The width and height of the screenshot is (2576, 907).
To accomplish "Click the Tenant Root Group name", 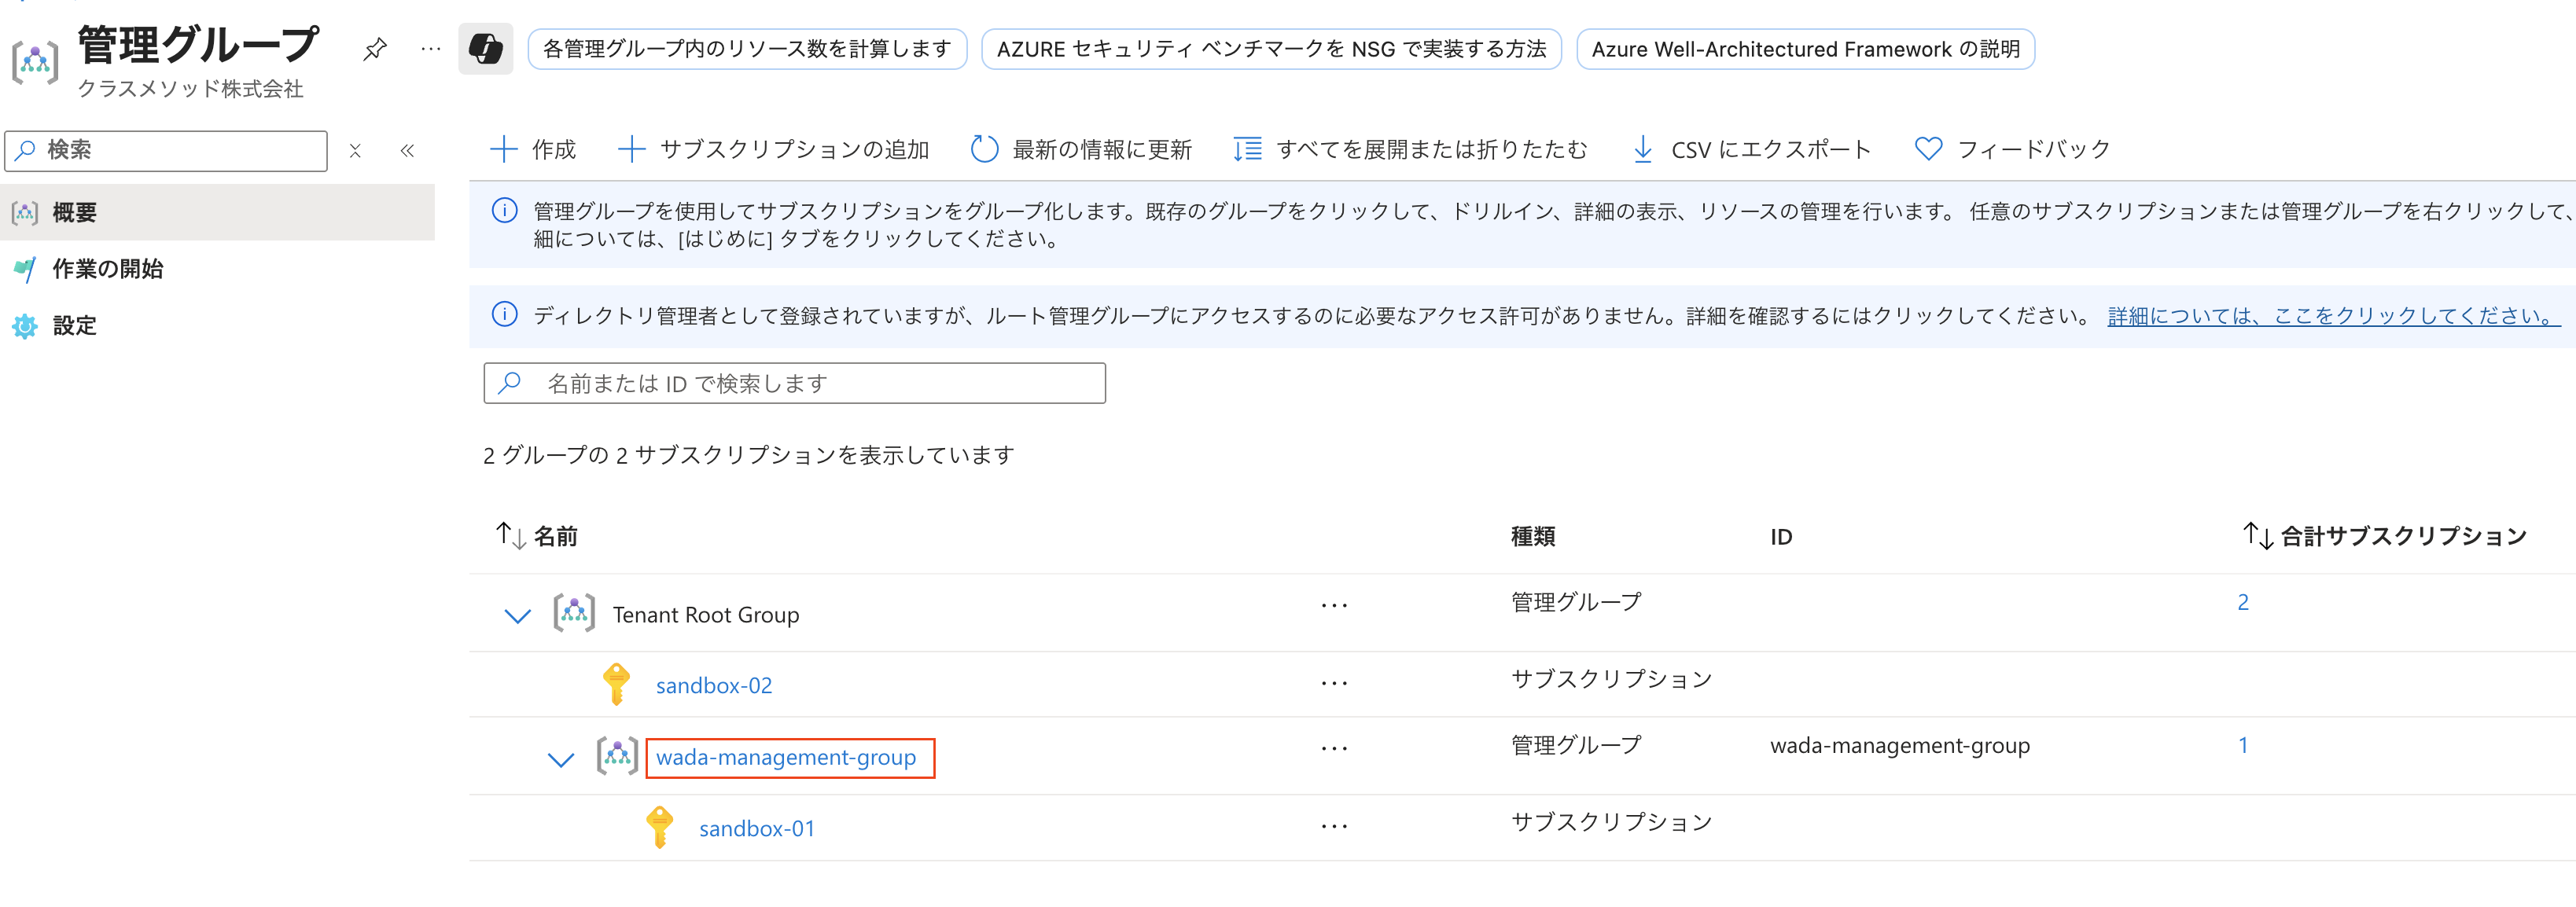I will [706, 615].
